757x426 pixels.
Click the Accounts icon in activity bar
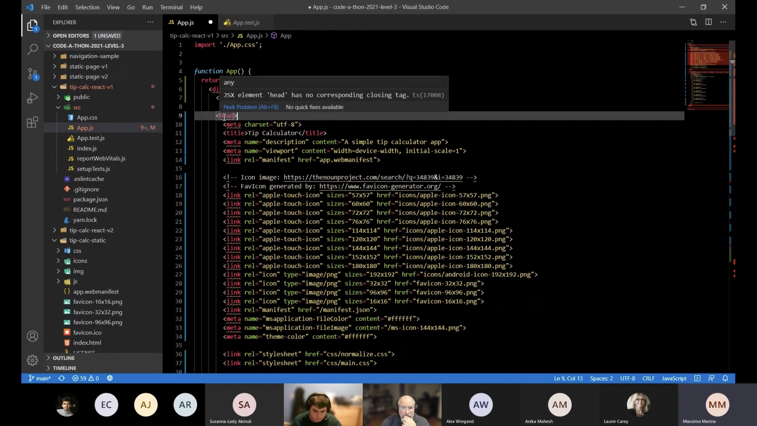point(32,336)
